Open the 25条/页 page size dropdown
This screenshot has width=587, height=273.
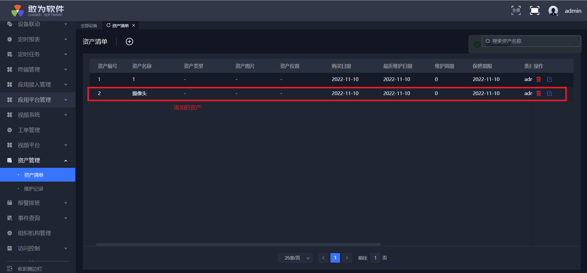click(295, 258)
